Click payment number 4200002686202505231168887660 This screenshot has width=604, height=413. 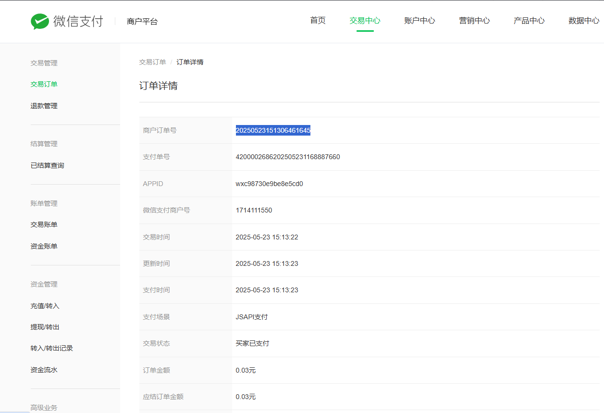coord(288,157)
